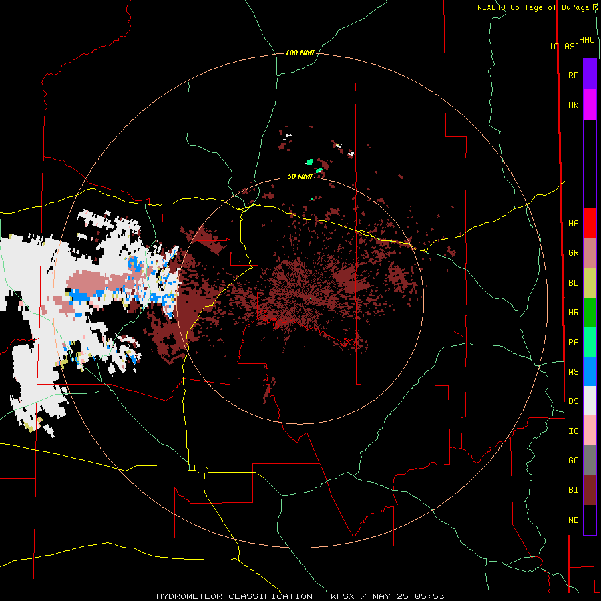Click the IC ice crystals pink swatch
This screenshot has width=601, height=601.
(590, 431)
